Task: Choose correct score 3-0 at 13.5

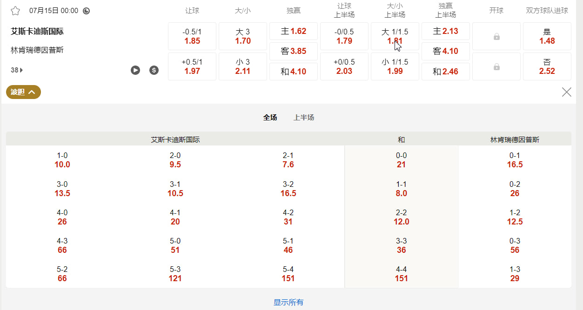Action: coord(62,189)
